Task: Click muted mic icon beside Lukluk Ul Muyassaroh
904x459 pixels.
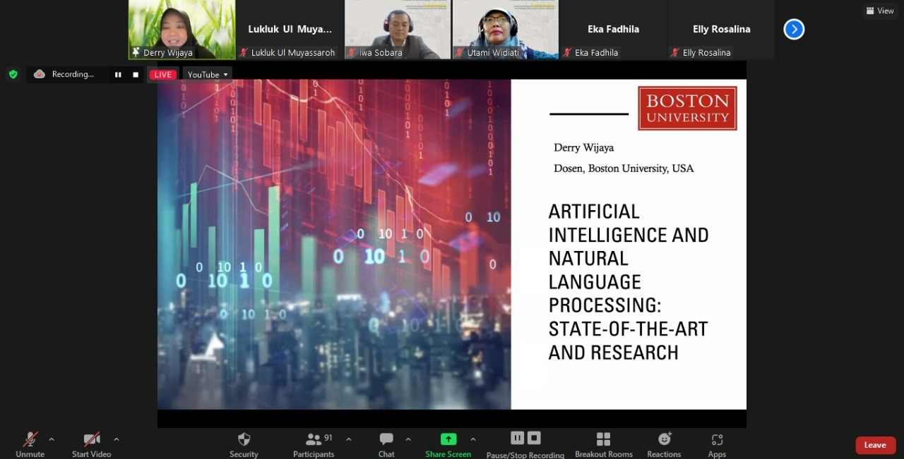Action: (244, 53)
